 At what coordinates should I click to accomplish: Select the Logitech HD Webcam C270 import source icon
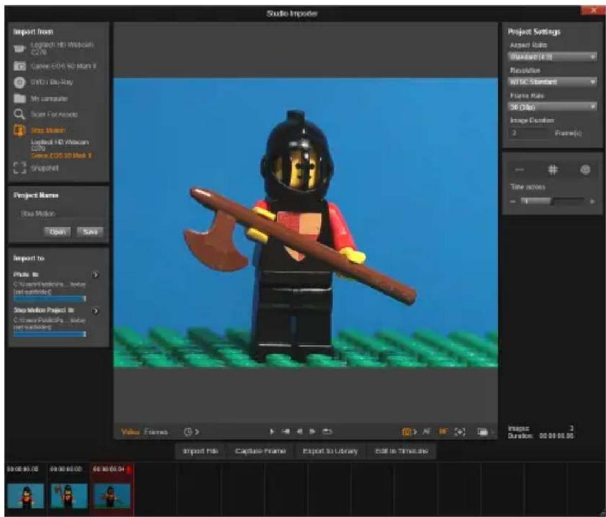[20, 48]
